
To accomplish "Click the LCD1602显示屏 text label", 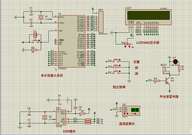I will tap(148, 43).
